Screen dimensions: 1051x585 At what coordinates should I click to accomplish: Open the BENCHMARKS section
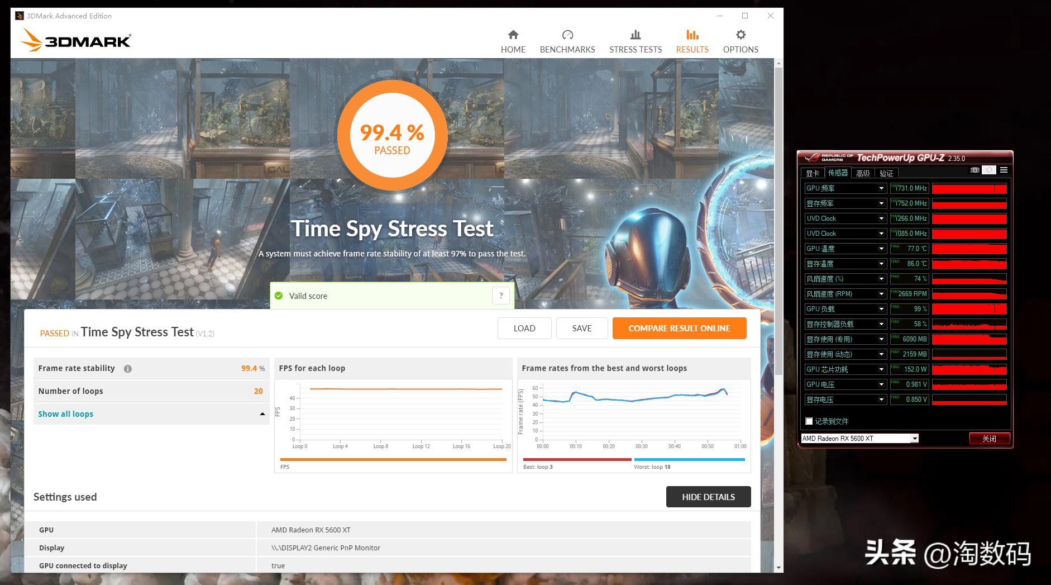pos(567,42)
